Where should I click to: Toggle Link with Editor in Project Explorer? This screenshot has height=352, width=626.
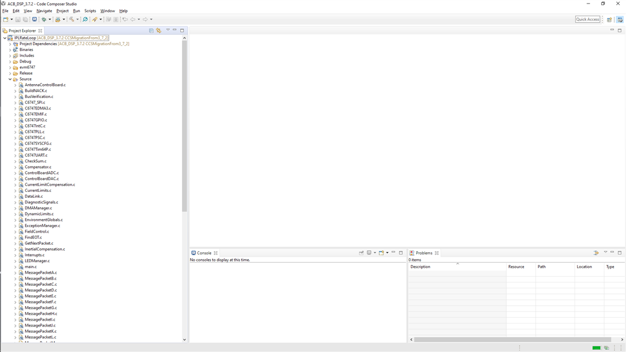tap(158, 30)
